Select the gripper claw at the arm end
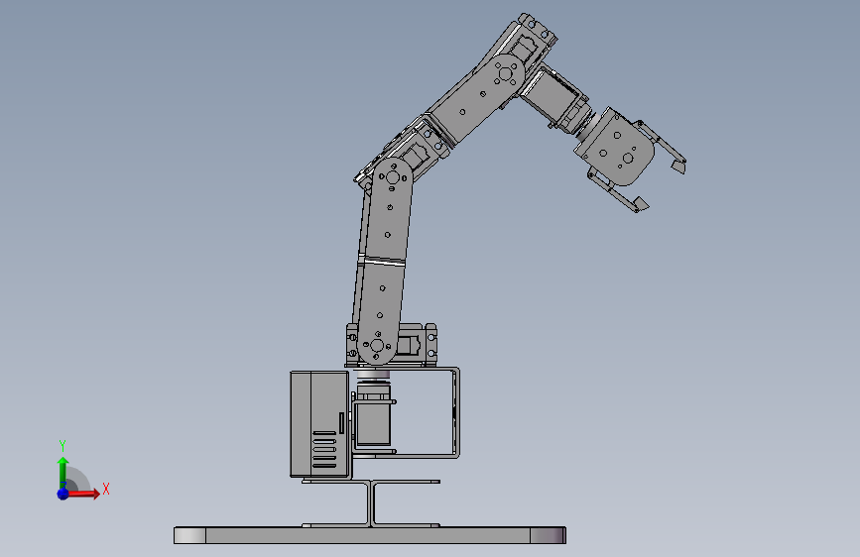The image size is (860, 557). click(x=628, y=159)
